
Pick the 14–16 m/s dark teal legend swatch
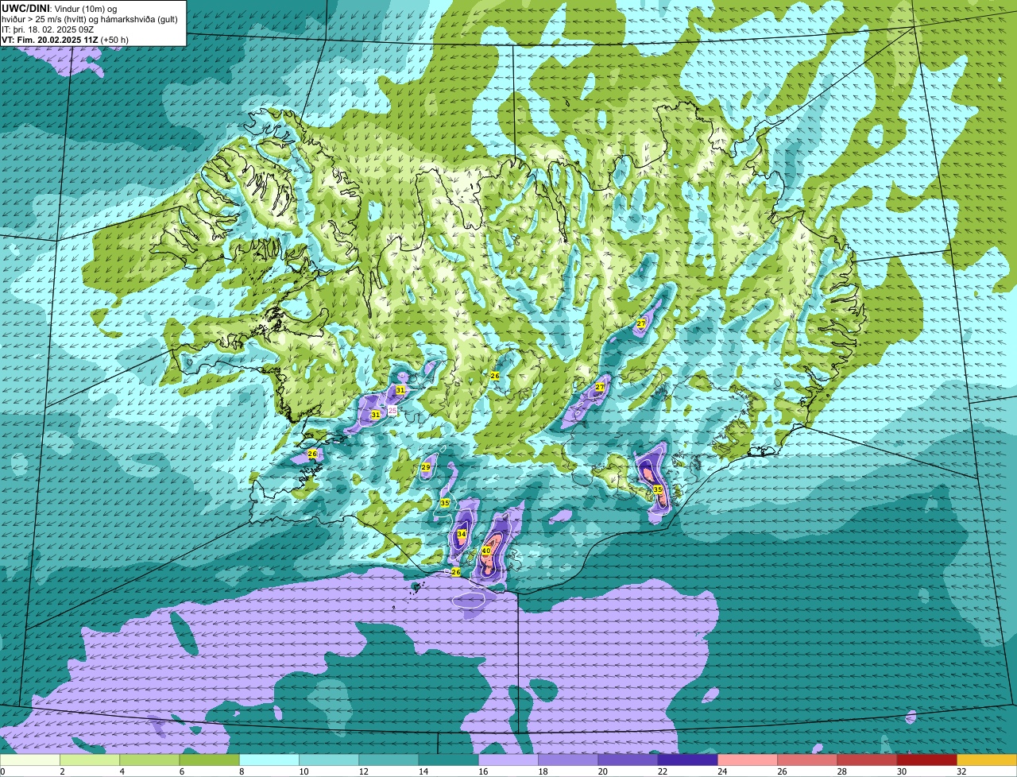(x=448, y=760)
